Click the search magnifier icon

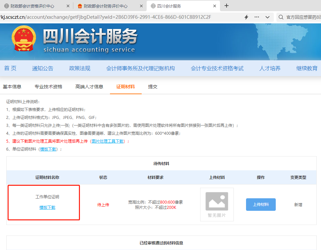point(281,17)
